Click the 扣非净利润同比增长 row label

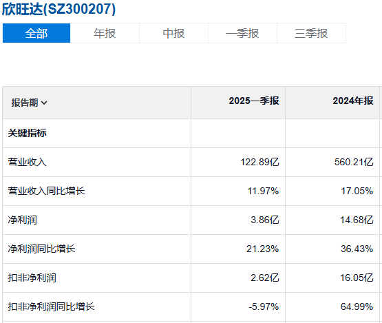[x=51, y=306]
